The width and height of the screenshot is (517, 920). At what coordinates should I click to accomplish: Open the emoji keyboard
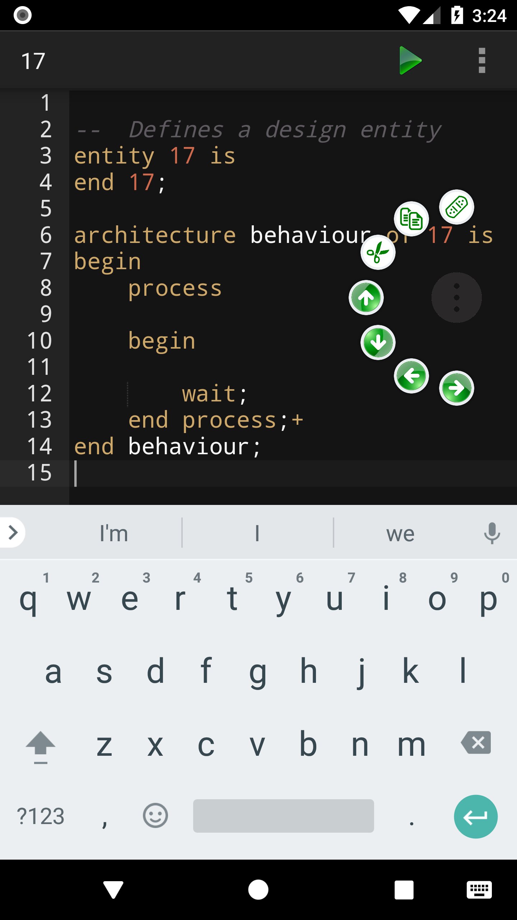click(x=155, y=816)
